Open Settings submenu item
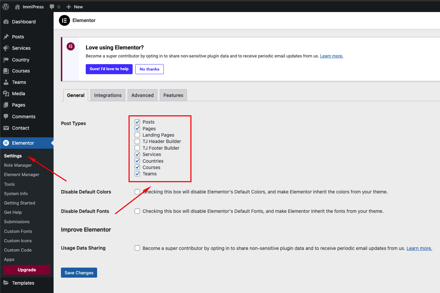 [13, 156]
